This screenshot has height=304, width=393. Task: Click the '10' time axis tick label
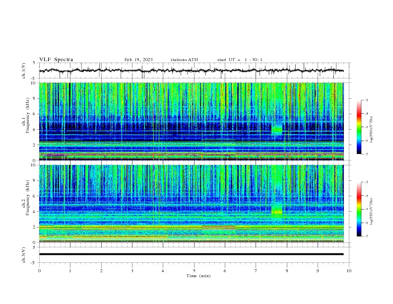(x=349, y=271)
